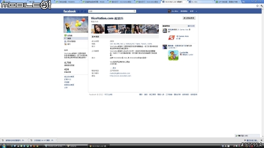Open the http://www.vicovation.com website link
The image size is (264, 148).
120,76
